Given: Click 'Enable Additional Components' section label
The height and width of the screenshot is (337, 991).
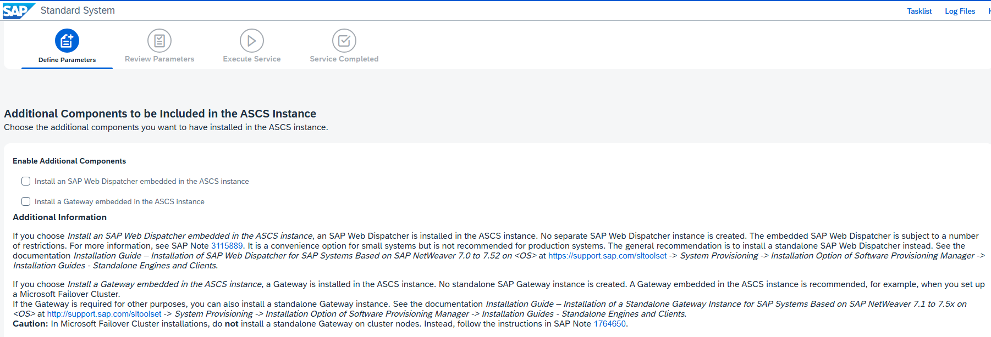Looking at the screenshot, I should tap(69, 161).
